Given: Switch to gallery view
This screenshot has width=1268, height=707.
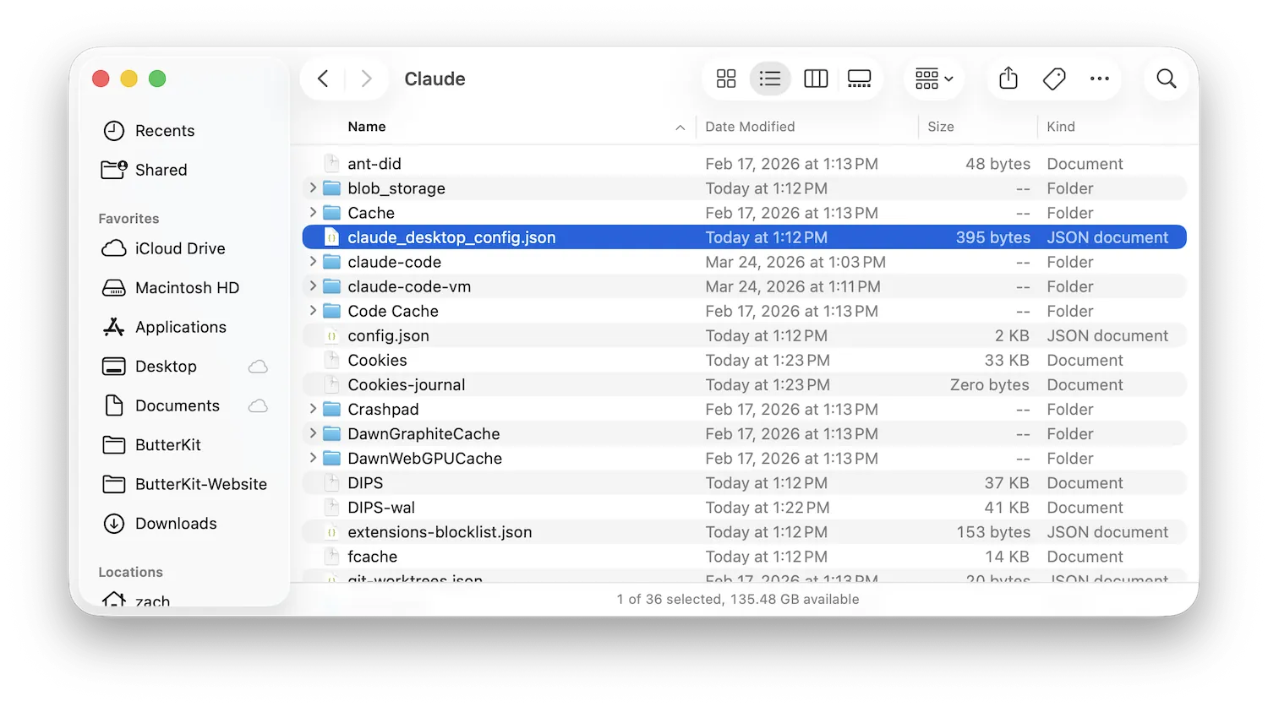Looking at the screenshot, I should pyautogui.click(x=859, y=78).
